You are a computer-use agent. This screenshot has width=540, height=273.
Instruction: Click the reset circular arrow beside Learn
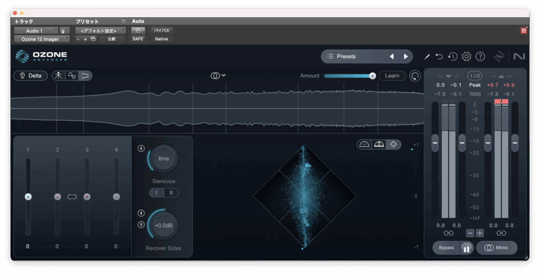coord(416,76)
